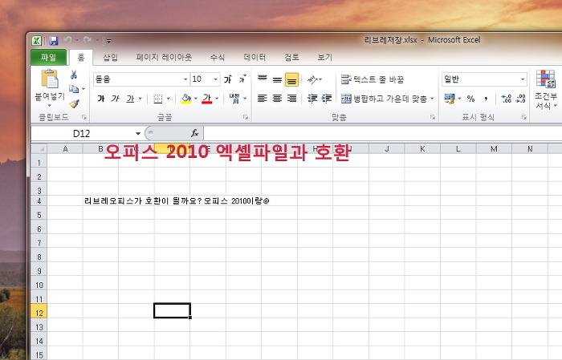Toggle bottom vertical alignment (highlighted)

(291, 79)
